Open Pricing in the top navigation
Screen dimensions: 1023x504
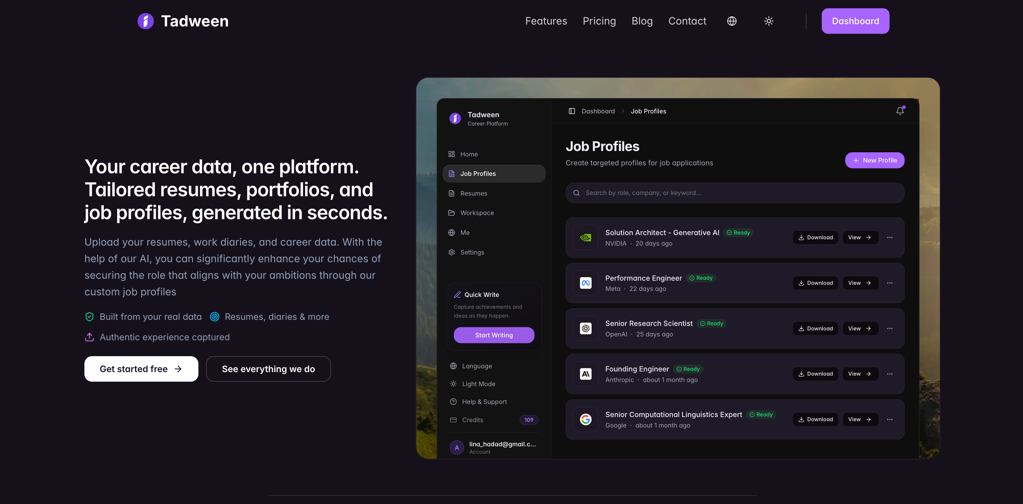[x=599, y=21]
